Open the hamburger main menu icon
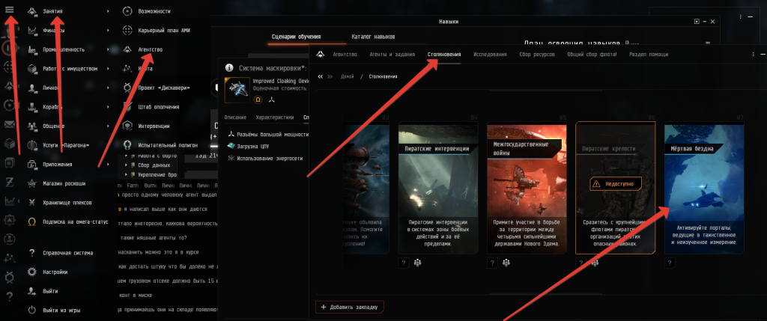 (x=8, y=9)
